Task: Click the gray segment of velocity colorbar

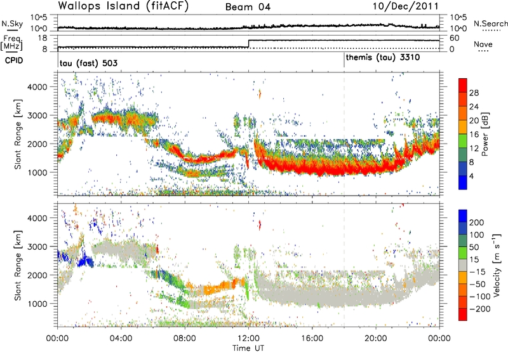Action: coord(463,266)
